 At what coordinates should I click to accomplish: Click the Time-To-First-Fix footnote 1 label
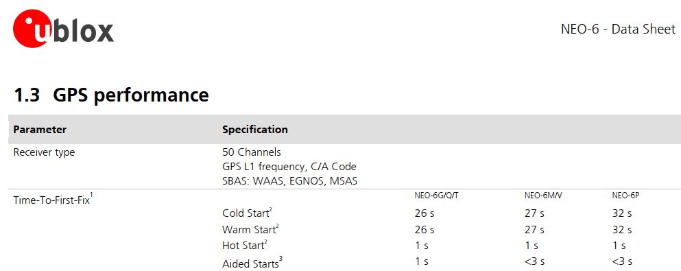[x=53, y=200]
